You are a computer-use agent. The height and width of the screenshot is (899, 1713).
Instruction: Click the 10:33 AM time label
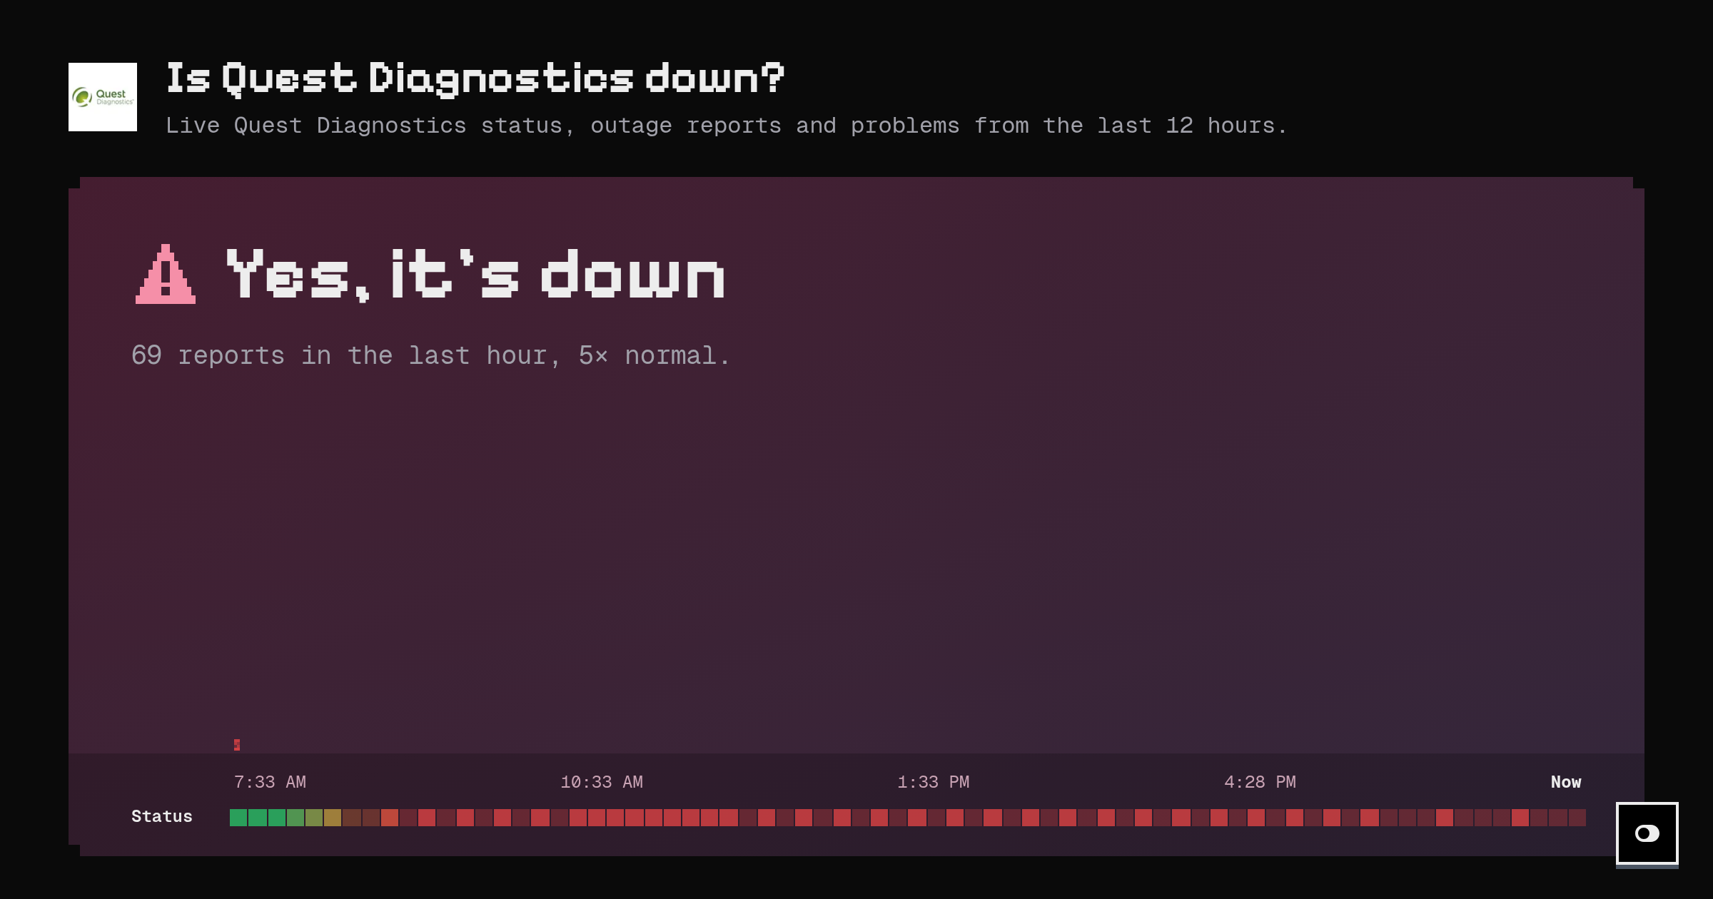602,782
